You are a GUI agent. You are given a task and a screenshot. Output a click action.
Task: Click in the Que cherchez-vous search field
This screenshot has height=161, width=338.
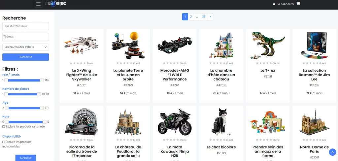click(26, 26)
